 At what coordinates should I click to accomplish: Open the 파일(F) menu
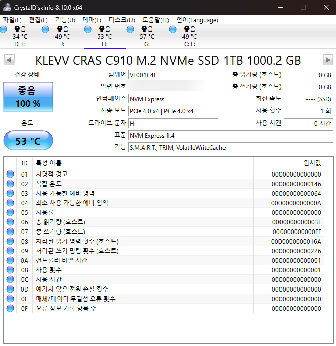pyautogui.click(x=12, y=20)
